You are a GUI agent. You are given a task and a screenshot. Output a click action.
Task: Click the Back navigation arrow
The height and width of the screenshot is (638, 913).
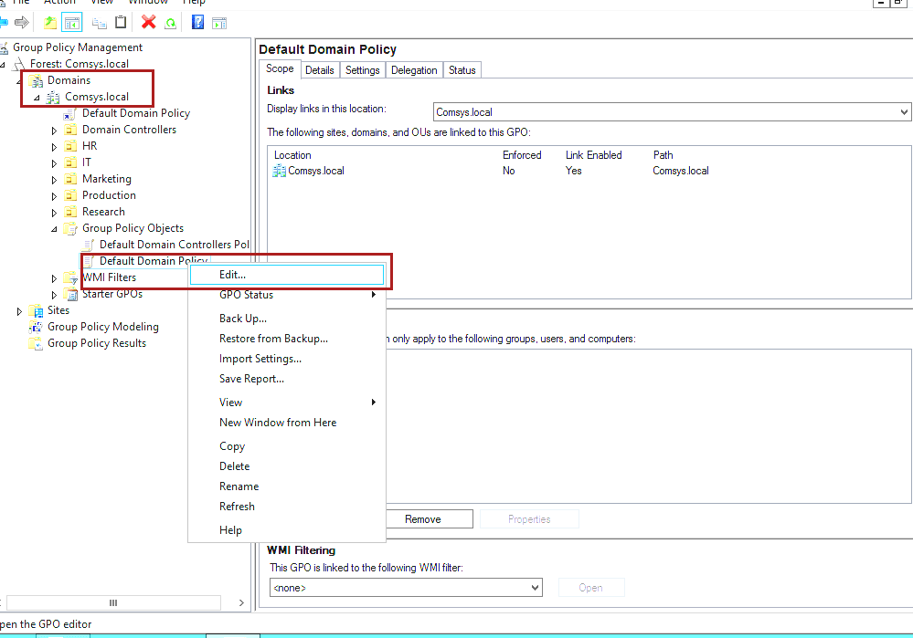5,22
